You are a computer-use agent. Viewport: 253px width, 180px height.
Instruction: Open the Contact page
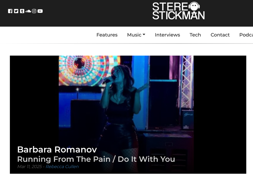click(x=220, y=35)
